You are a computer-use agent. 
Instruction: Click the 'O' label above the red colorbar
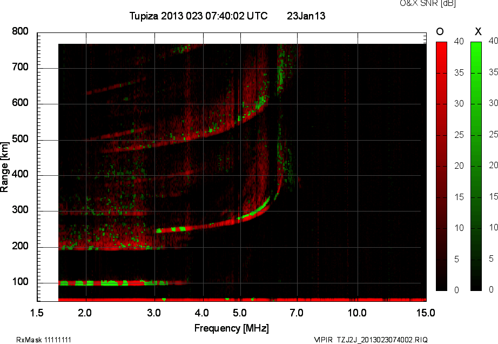tap(440, 31)
